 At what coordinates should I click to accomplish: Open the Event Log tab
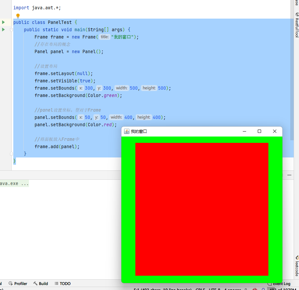click(x=279, y=283)
